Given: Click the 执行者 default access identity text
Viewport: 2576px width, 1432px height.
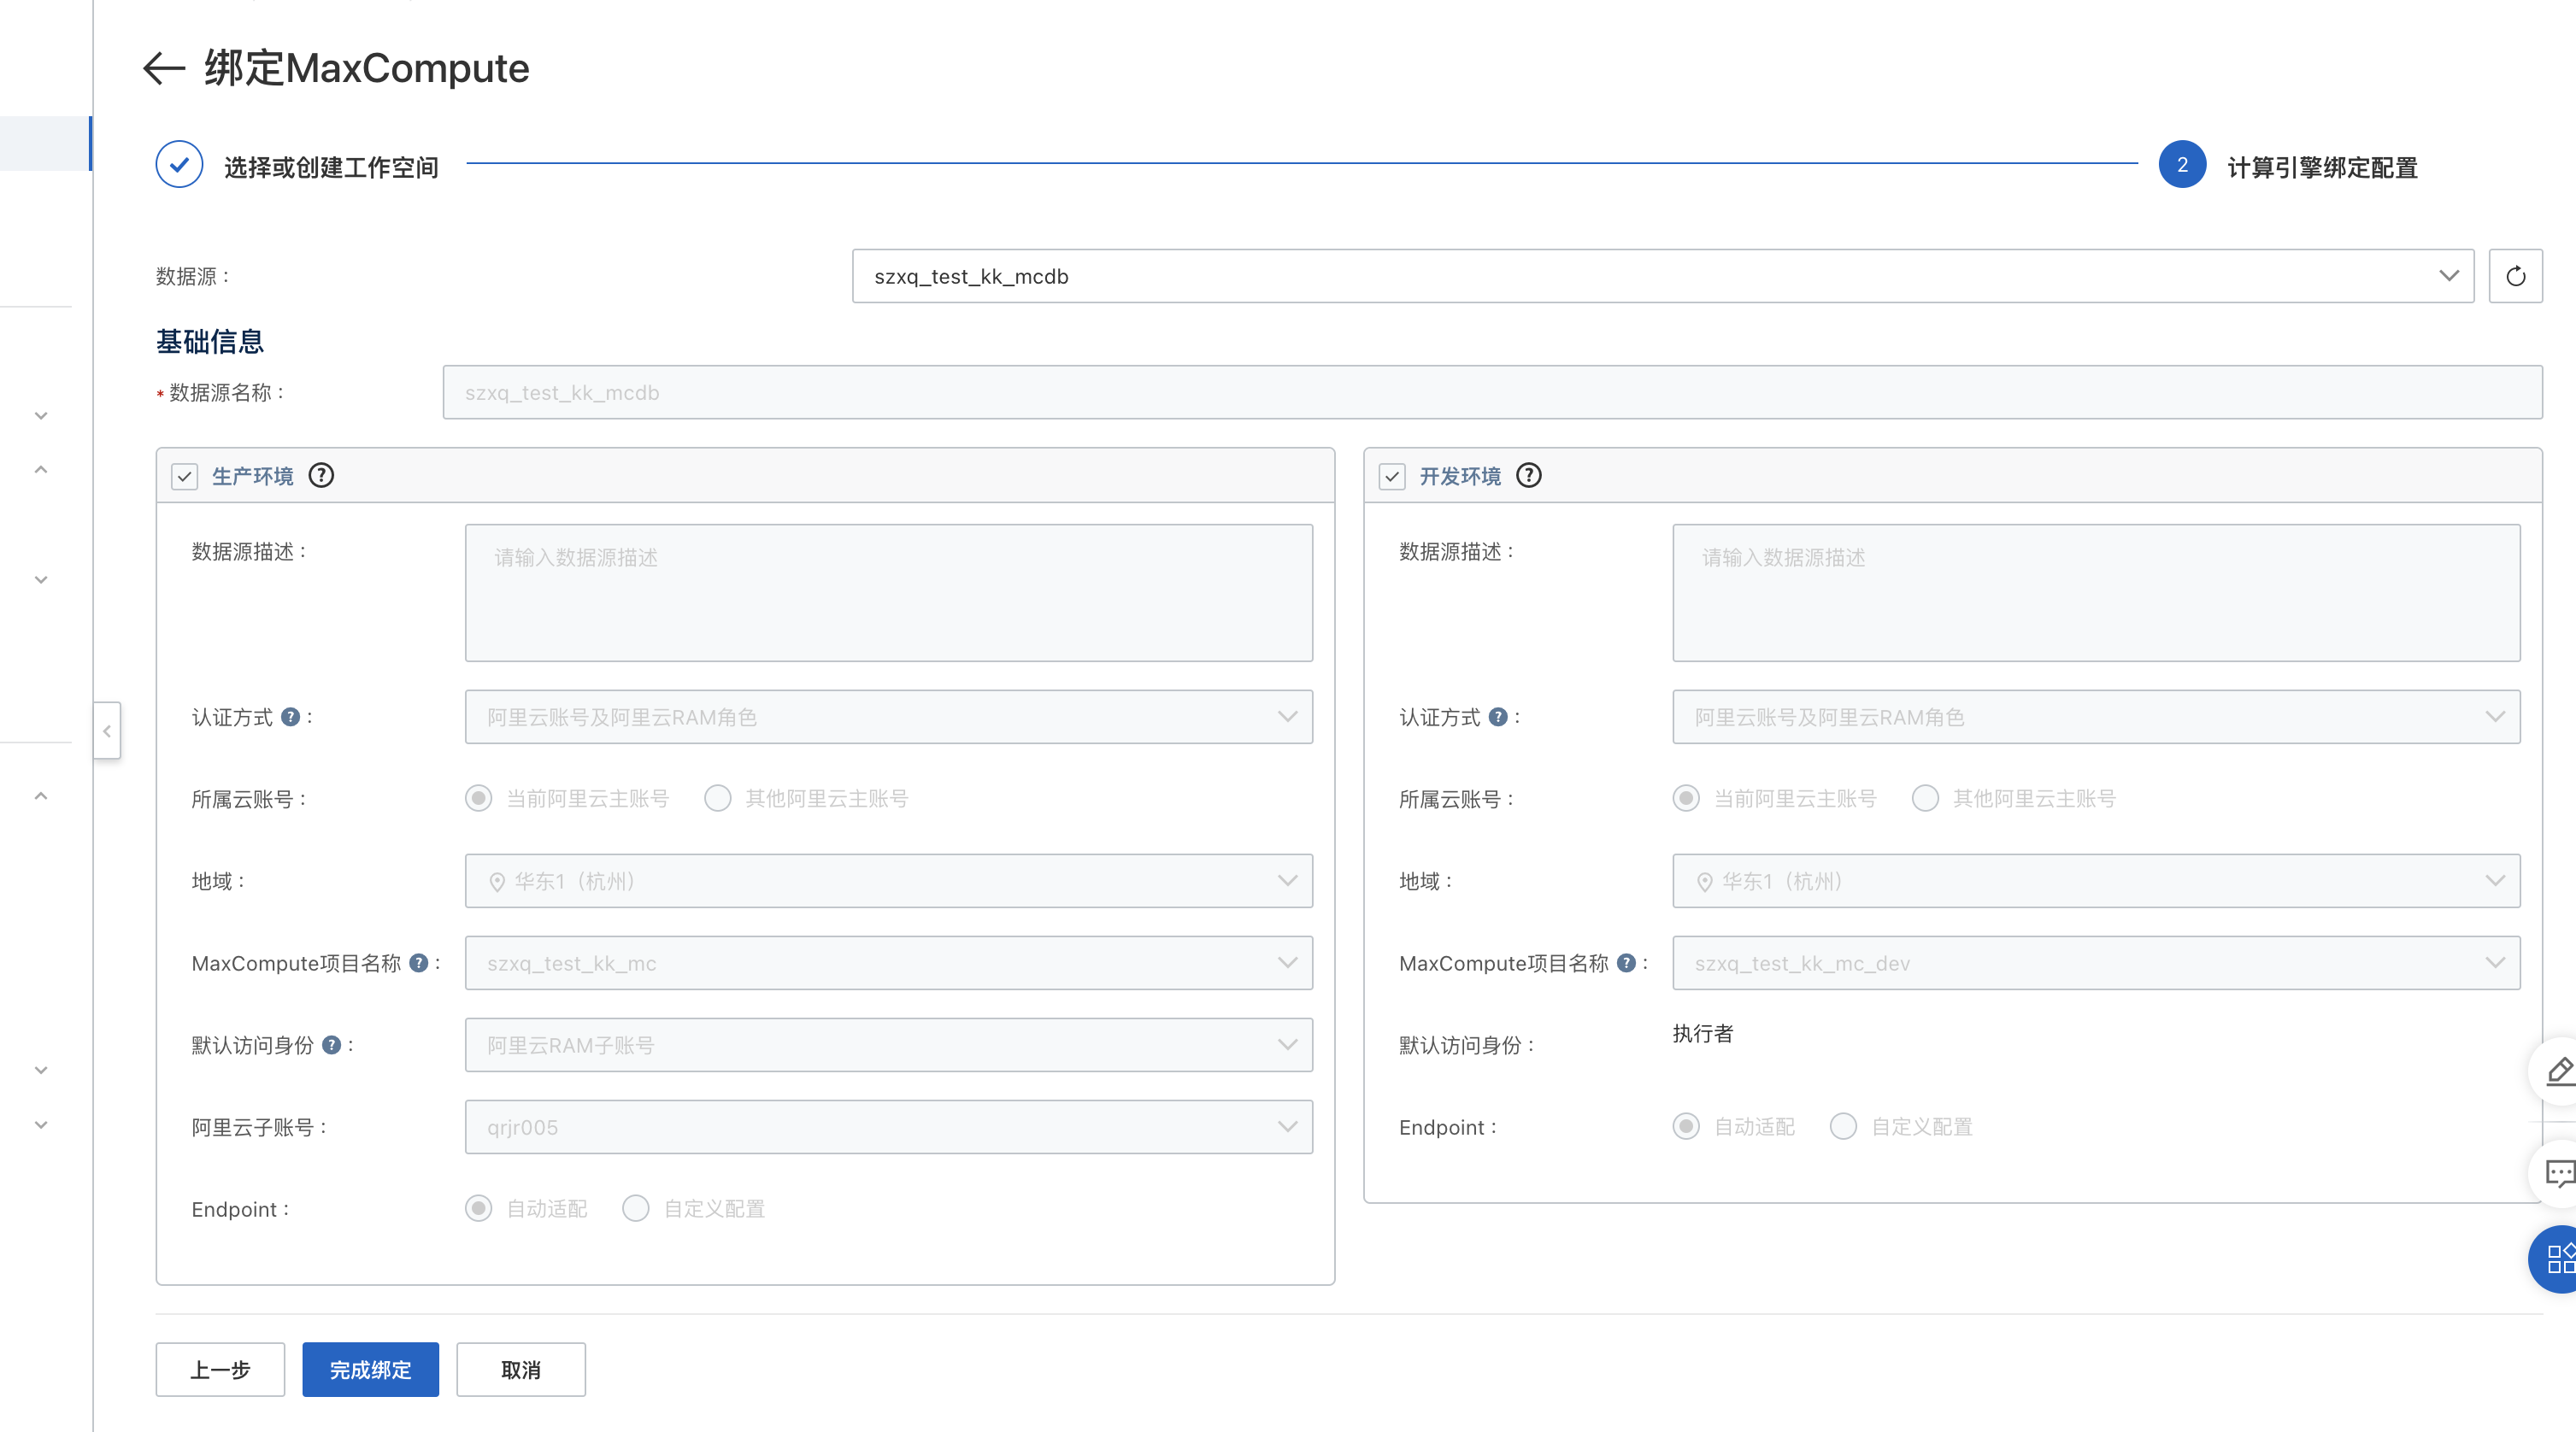Looking at the screenshot, I should (x=1702, y=1033).
